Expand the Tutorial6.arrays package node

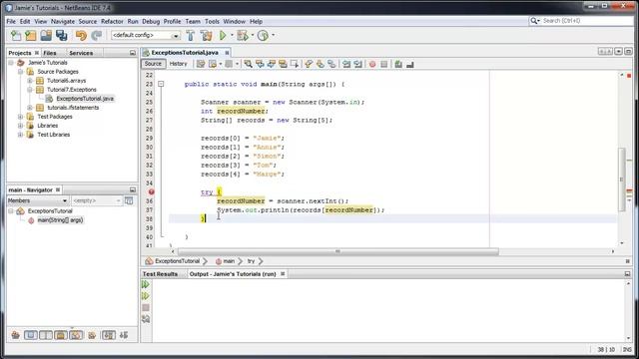point(30,81)
